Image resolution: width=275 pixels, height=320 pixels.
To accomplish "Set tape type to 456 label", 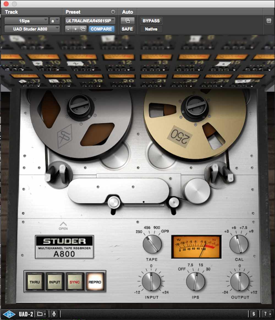I will point(147,228).
